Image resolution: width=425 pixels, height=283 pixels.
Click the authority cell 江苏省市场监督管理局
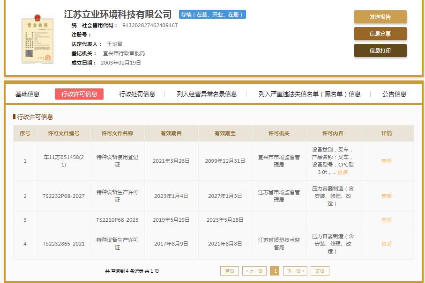(x=279, y=196)
